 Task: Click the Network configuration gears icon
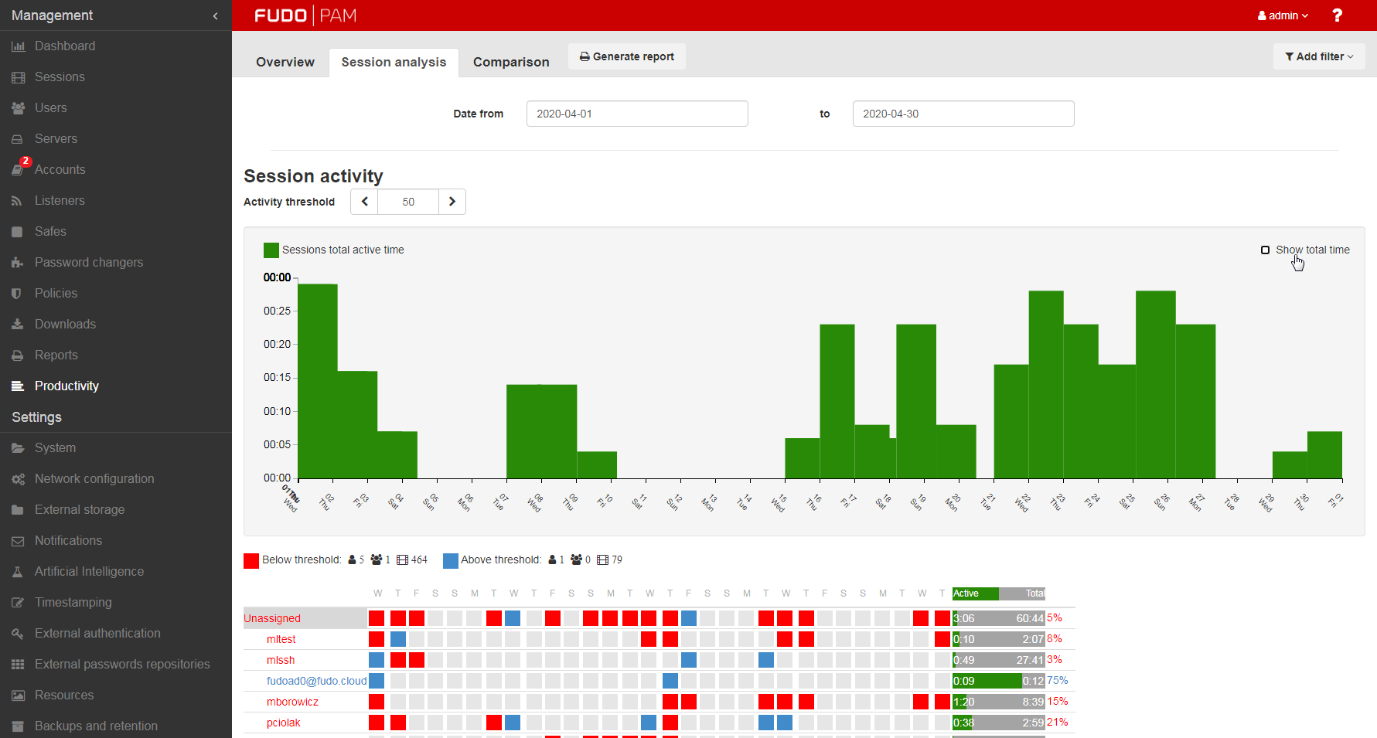[x=18, y=479]
